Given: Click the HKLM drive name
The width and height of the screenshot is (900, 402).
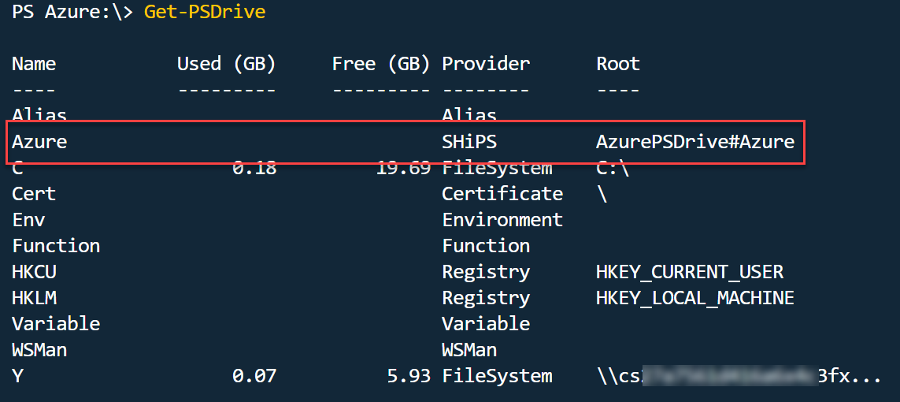Looking at the screenshot, I should pos(34,298).
